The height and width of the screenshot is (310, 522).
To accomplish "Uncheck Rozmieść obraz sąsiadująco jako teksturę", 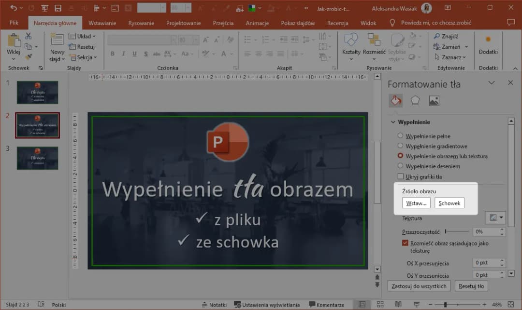I will click(405, 243).
